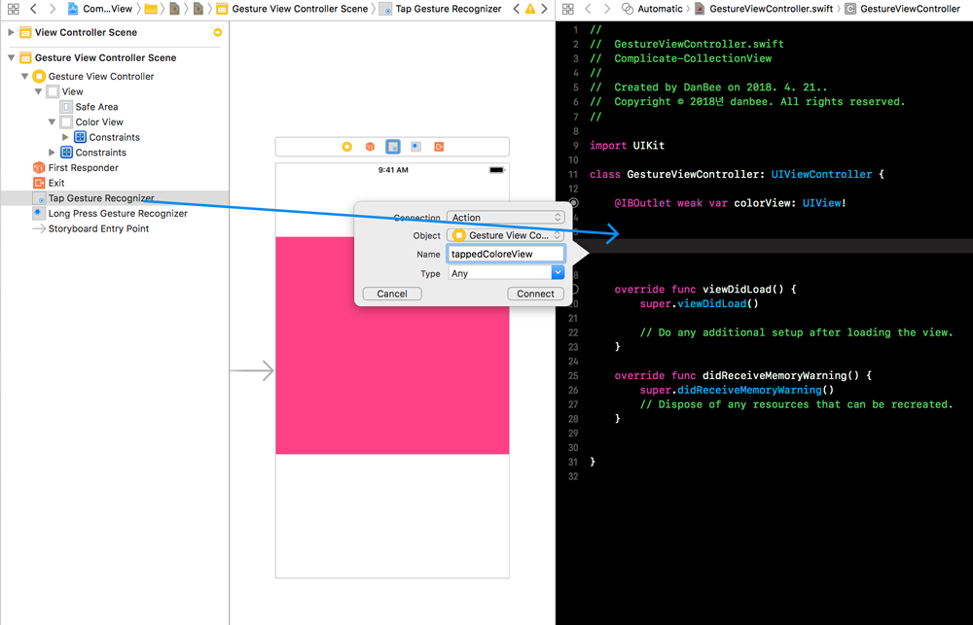The image size is (973, 625).
Task: Jump to next issue with right chevron
Action: coord(544,9)
